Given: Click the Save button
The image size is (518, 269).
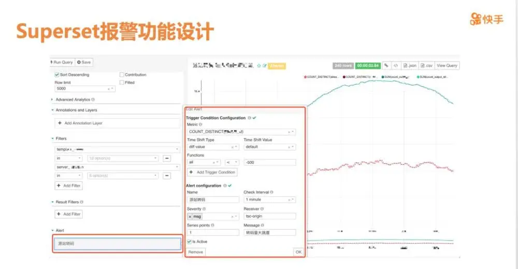Looking at the screenshot, I should [x=84, y=62].
